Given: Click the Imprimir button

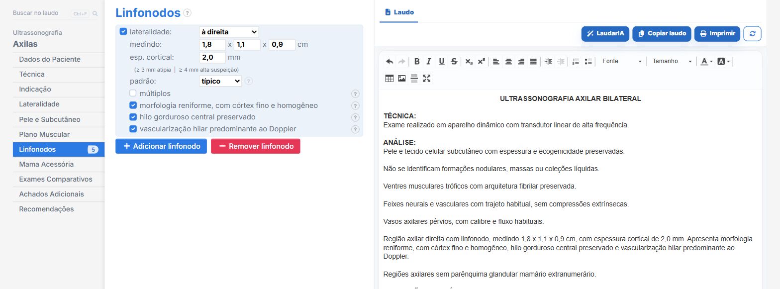Looking at the screenshot, I should (717, 33).
